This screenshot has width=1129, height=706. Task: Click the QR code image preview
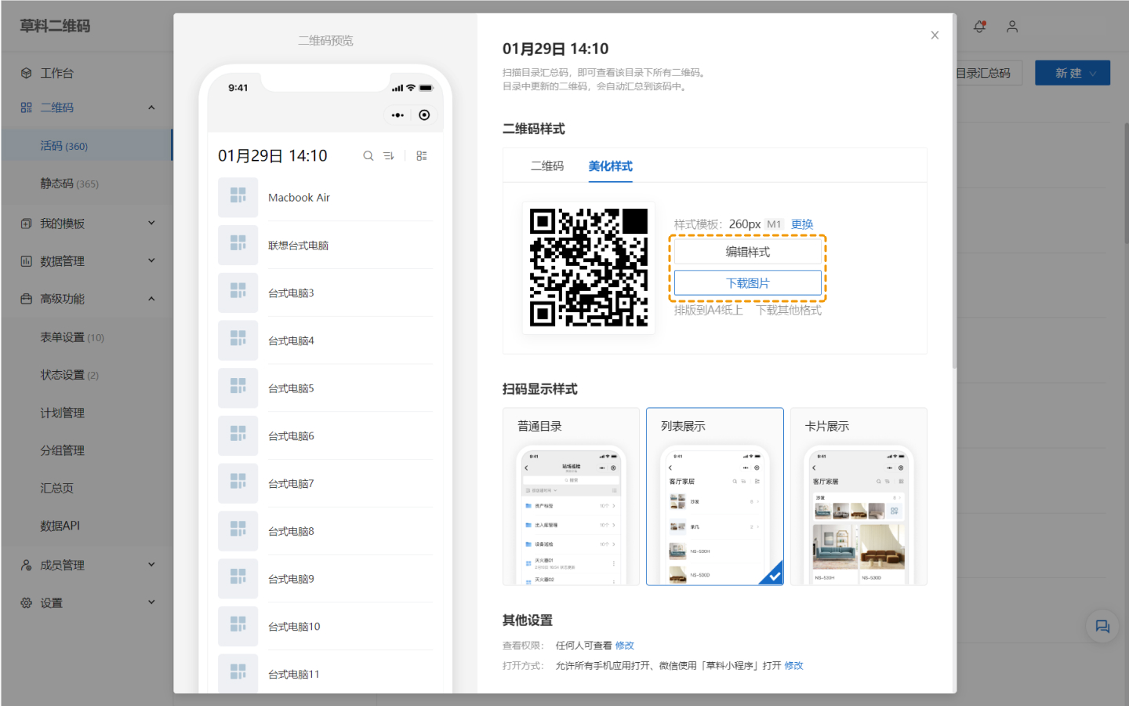tap(589, 267)
